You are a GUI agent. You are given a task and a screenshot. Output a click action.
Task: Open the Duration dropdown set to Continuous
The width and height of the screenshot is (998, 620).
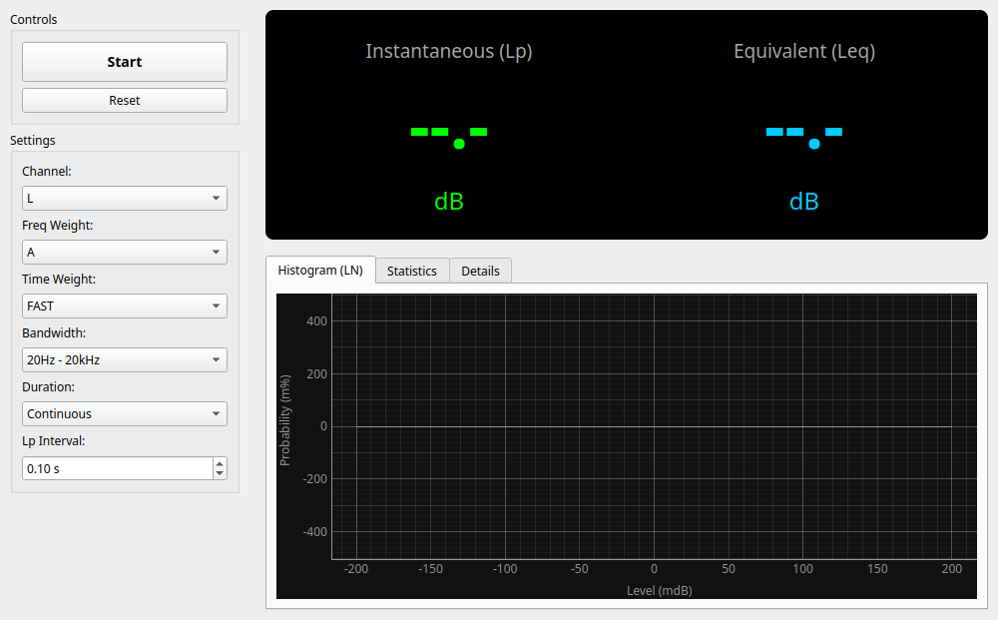[124, 413]
